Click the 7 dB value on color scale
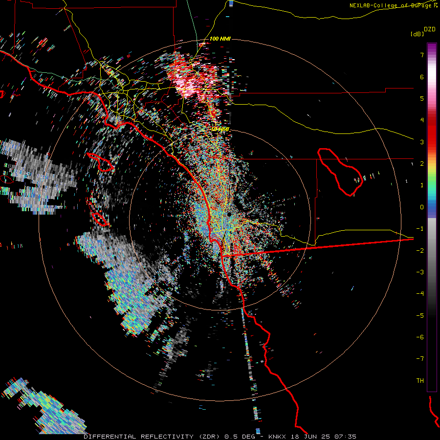This screenshot has width=440, height=440. 422,55
